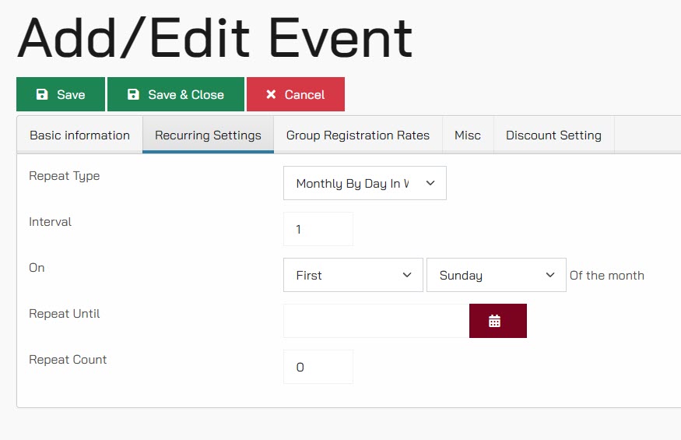Viewport: 681px width, 440px height.
Task: Open the First week-ordinal dropdown
Action: point(353,275)
